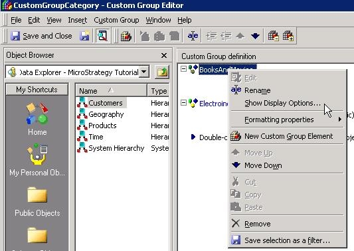Click the go up one folder icon
Screen dimensions: 354x251
(162, 72)
